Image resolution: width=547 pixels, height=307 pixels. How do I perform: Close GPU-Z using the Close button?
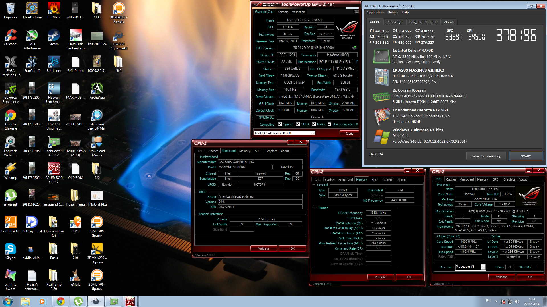tap(349, 133)
